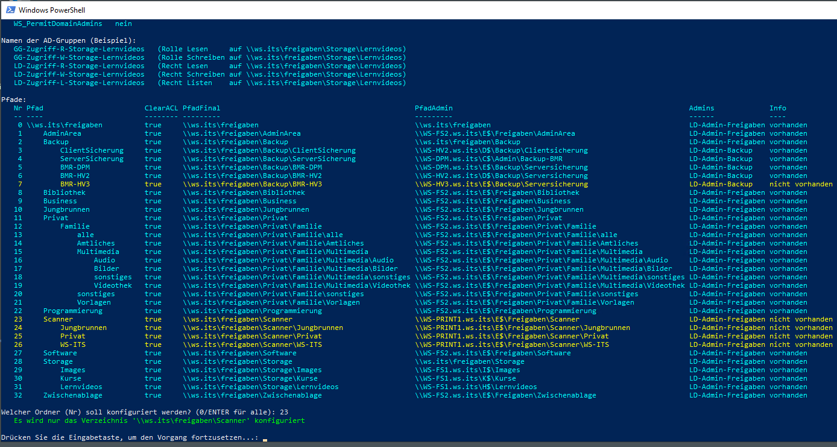The width and height of the screenshot is (837, 447).
Task: Click PfadFinal '\\ws.its\freigaben\Scanner\Jungbrunnen'
Action: click(x=263, y=328)
